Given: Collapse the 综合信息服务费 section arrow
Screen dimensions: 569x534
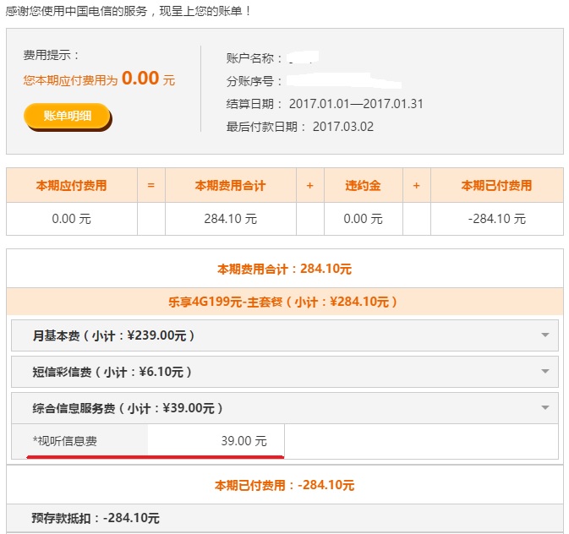Looking at the screenshot, I should coord(545,408).
